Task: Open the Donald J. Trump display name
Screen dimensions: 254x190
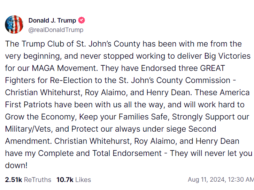Action: pos(52,20)
